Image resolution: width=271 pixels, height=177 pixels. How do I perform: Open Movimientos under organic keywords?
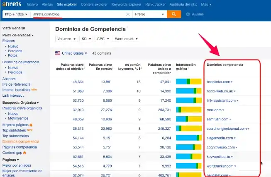click(x=18, y=118)
